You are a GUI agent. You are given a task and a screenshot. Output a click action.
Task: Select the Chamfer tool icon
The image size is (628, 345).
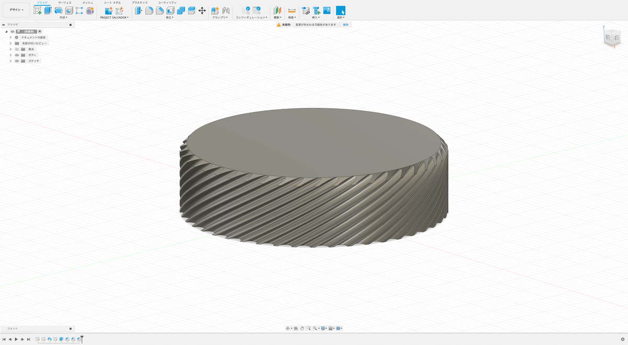[x=160, y=10]
